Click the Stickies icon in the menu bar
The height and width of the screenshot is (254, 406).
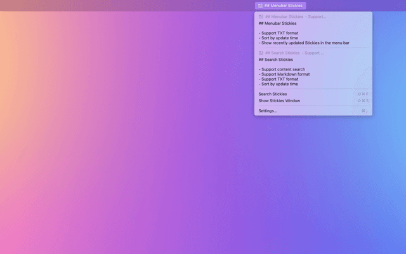(261, 6)
